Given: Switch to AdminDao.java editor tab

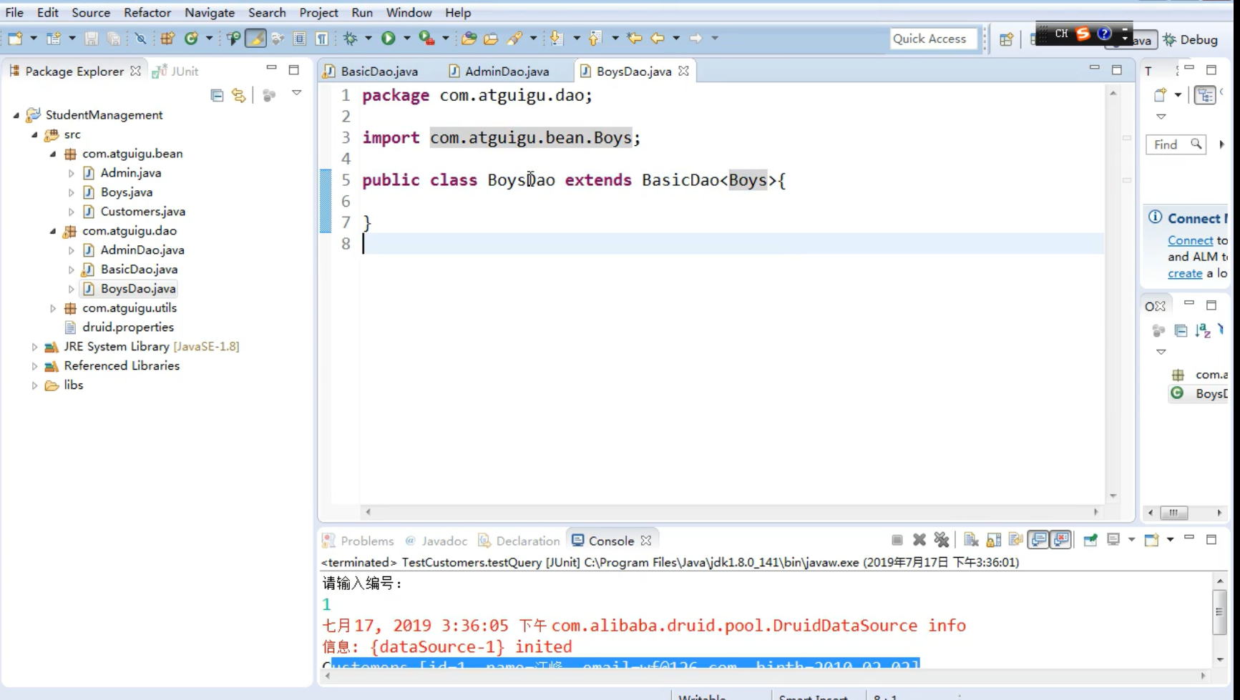Looking at the screenshot, I should [x=499, y=71].
